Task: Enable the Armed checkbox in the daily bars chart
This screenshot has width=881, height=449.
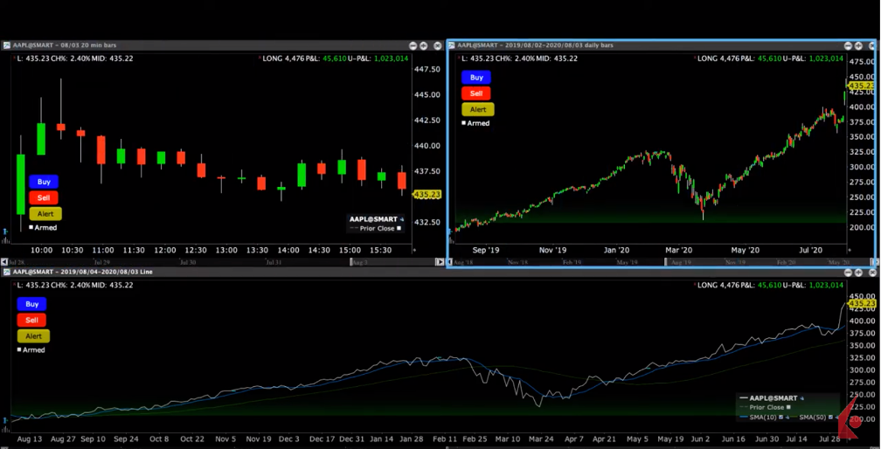Action: (464, 123)
